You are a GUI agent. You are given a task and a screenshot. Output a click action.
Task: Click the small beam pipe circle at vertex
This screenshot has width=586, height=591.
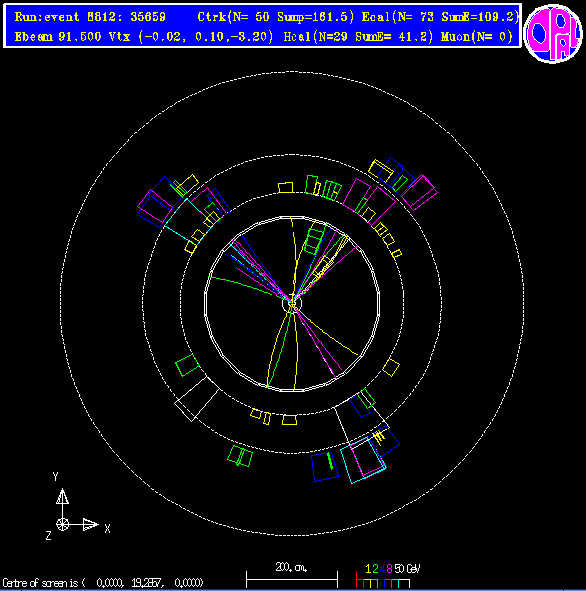pos(293,303)
